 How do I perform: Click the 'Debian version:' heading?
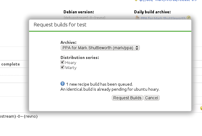[x=79, y=12]
